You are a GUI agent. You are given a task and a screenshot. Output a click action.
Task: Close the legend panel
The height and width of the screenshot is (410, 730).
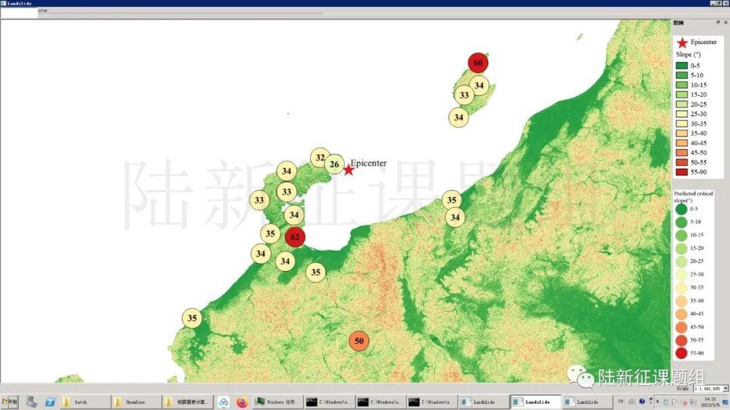click(x=725, y=22)
